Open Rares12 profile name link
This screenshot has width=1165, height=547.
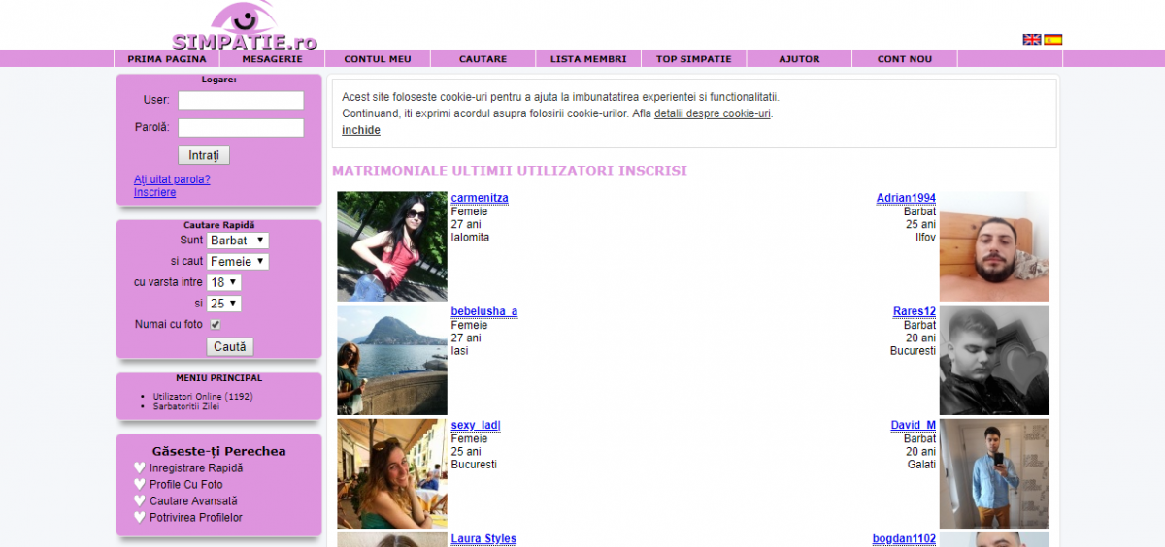click(915, 311)
